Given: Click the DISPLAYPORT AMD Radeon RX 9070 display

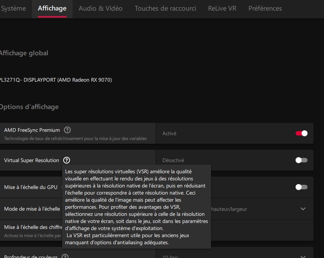Looking at the screenshot, I should click(56, 80).
